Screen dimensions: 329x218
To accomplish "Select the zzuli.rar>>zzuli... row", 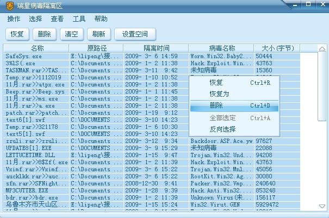I will [x=152, y=141].
